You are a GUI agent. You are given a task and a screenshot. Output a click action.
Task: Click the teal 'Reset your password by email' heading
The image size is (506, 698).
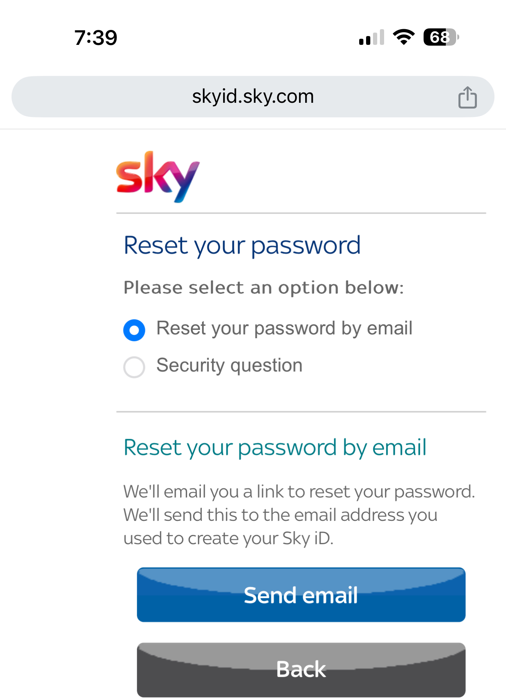275,448
